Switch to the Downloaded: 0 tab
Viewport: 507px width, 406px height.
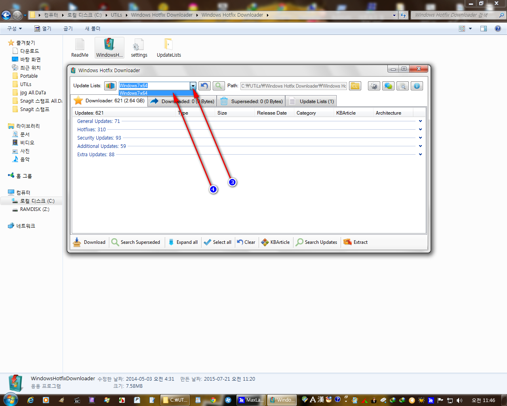point(183,101)
